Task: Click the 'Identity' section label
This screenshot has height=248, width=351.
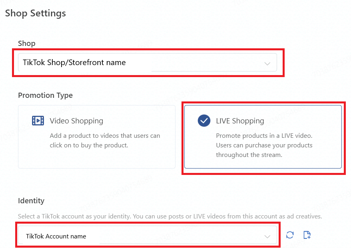Action: [x=31, y=200]
